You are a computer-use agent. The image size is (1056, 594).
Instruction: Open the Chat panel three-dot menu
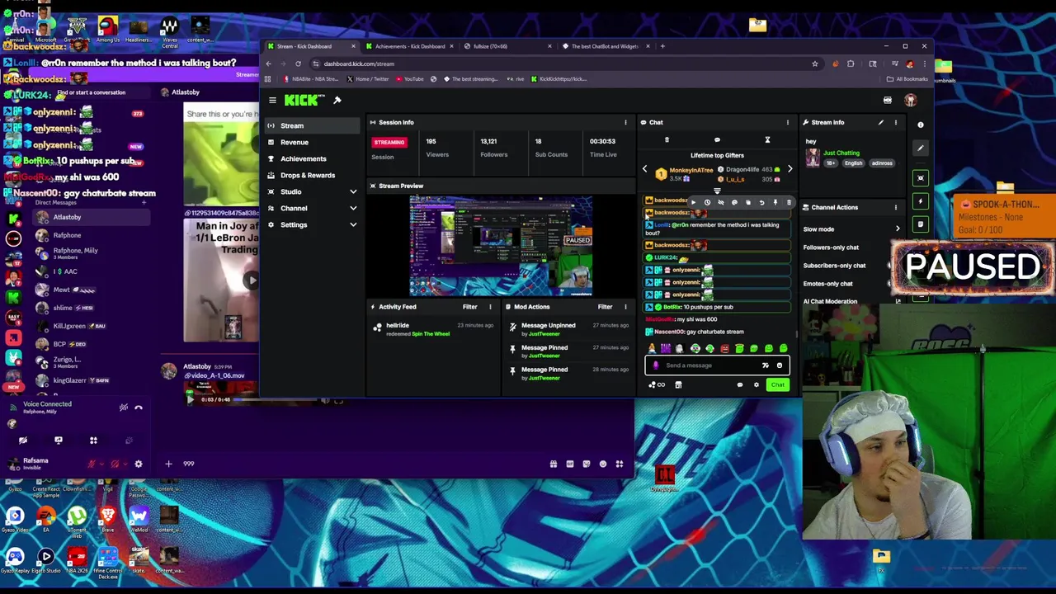point(787,122)
